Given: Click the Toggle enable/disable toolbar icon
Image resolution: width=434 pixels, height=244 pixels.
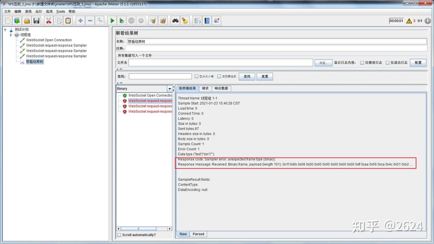Looking at the screenshot, I should [x=100, y=21].
